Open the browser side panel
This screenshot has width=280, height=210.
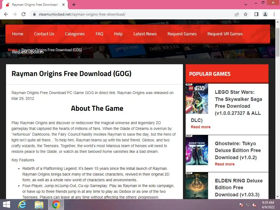[256, 14]
